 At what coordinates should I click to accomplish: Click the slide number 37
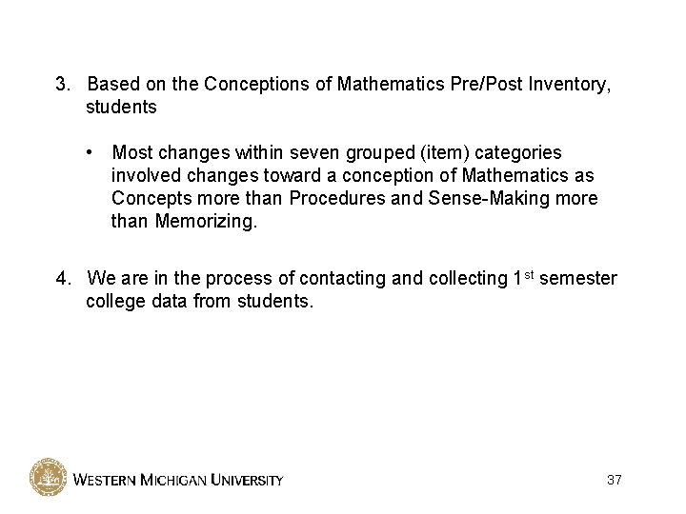point(614,479)
